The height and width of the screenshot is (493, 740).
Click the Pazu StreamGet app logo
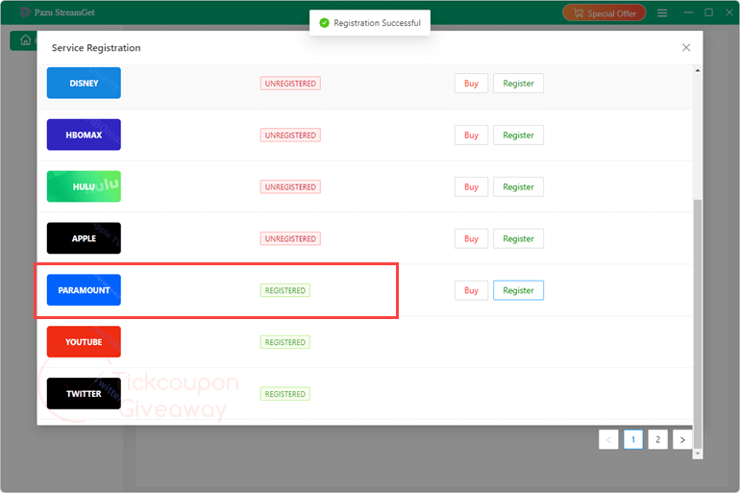point(25,12)
